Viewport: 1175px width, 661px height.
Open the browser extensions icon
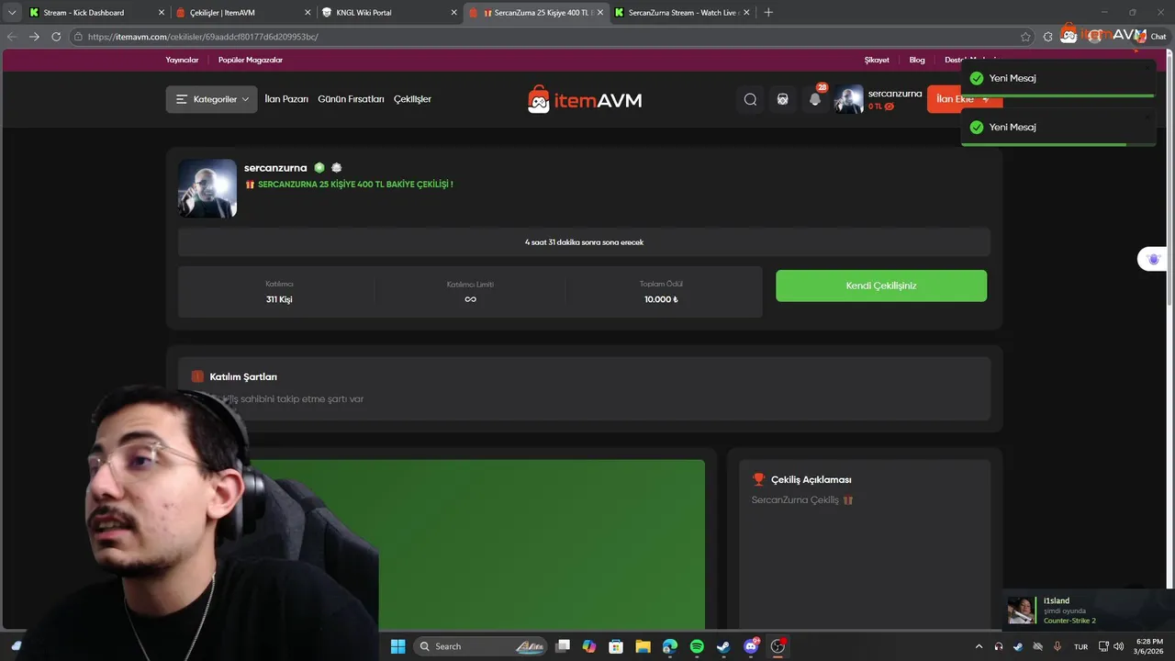(1048, 37)
